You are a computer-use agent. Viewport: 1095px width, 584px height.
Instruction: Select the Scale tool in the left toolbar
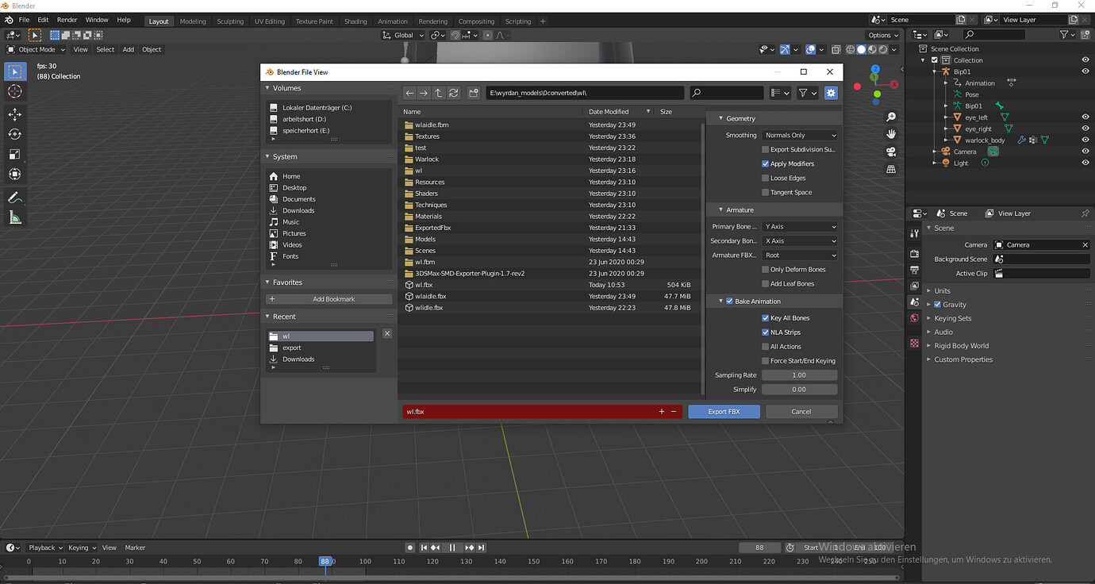[14, 154]
